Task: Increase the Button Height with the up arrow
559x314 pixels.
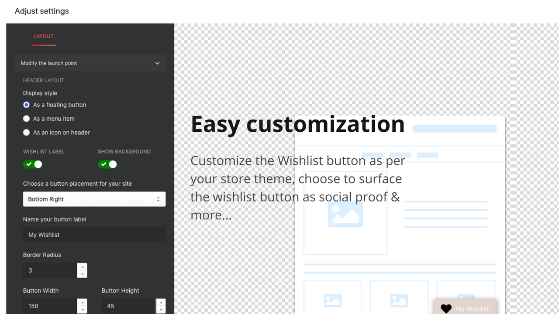Action: click(x=160, y=303)
